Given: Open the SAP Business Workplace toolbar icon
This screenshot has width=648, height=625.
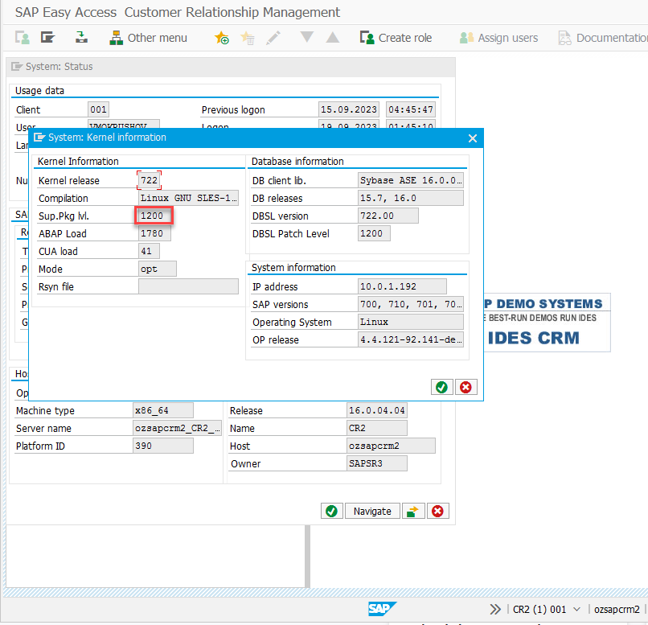Looking at the screenshot, I should 81,38.
